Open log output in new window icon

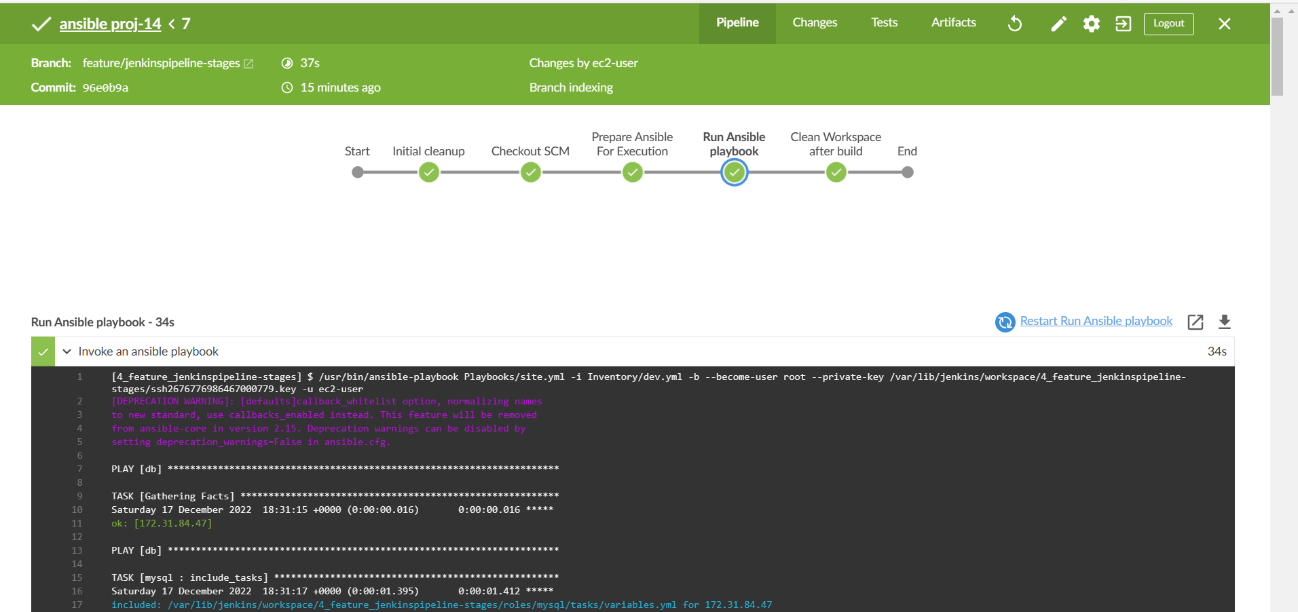(x=1195, y=322)
